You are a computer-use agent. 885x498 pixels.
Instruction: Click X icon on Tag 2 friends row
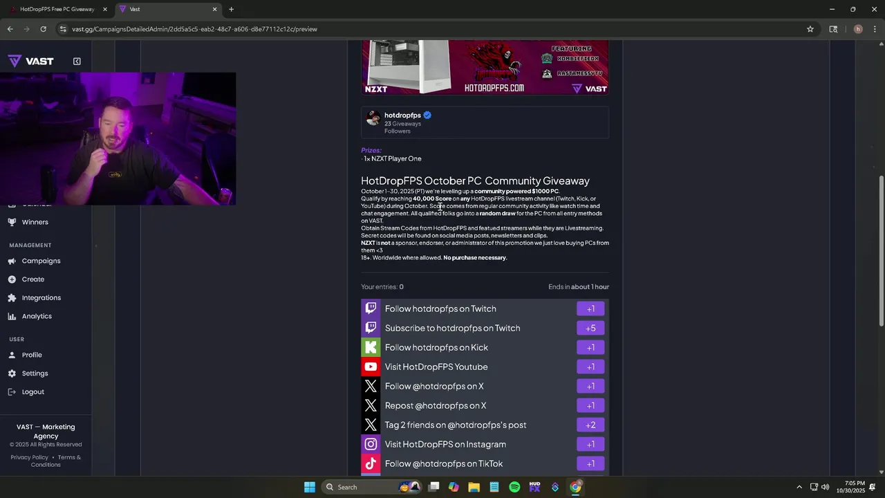point(371,425)
